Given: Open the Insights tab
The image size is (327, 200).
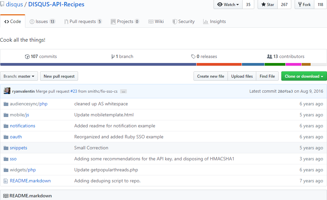Looking at the screenshot, I should coord(215,21).
